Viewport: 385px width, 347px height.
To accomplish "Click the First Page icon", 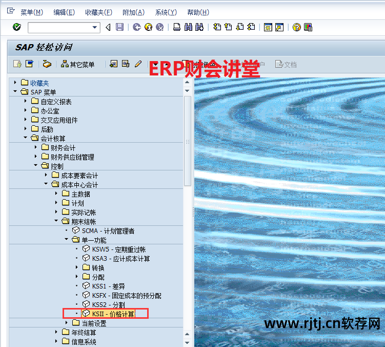I will coord(217,27).
